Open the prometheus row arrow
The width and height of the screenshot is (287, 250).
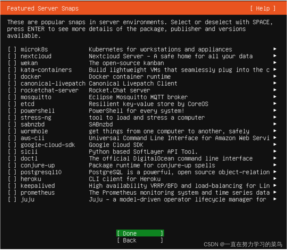coord(275,192)
